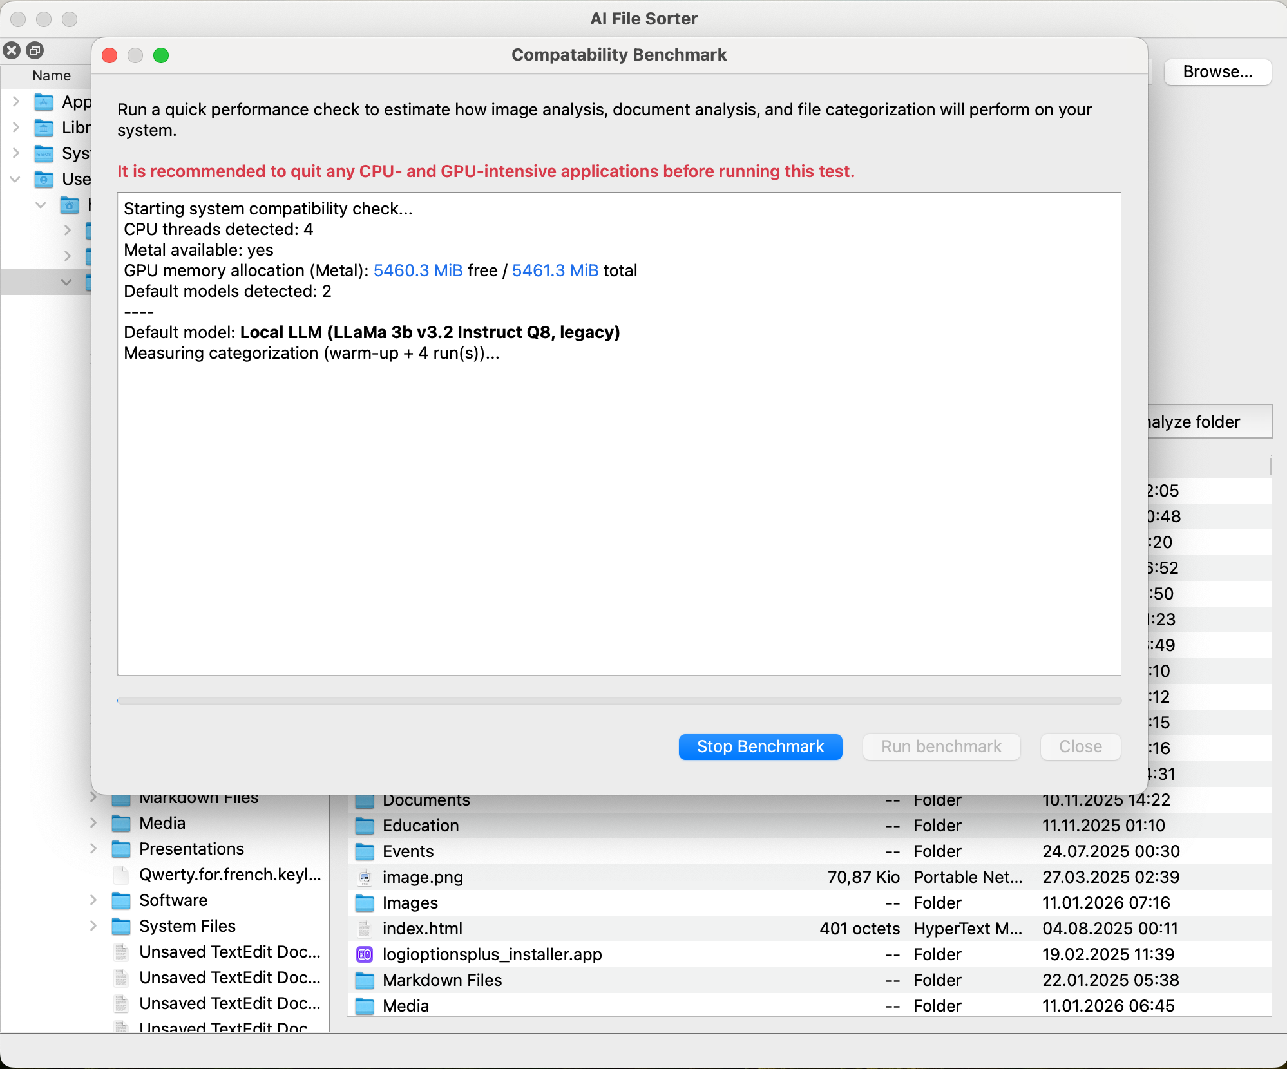The height and width of the screenshot is (1069, 1287).
Task: Expand the Applications folder in tree
Action: point(16,102)
